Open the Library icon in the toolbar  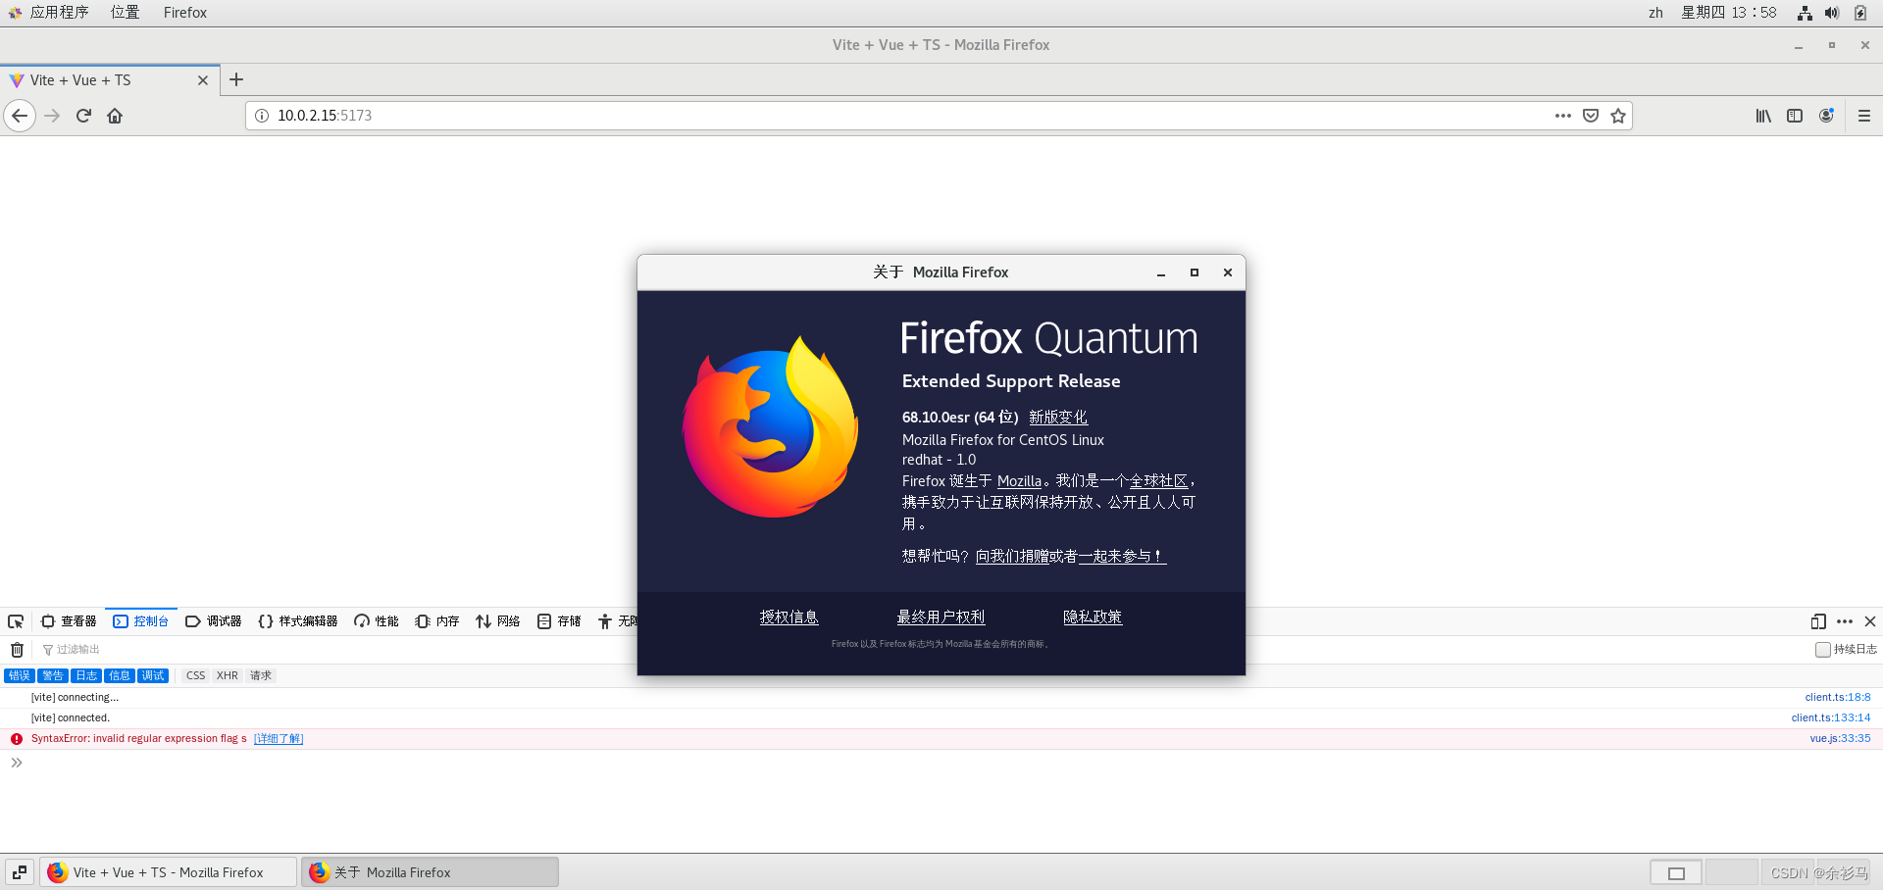[1763, 116]
